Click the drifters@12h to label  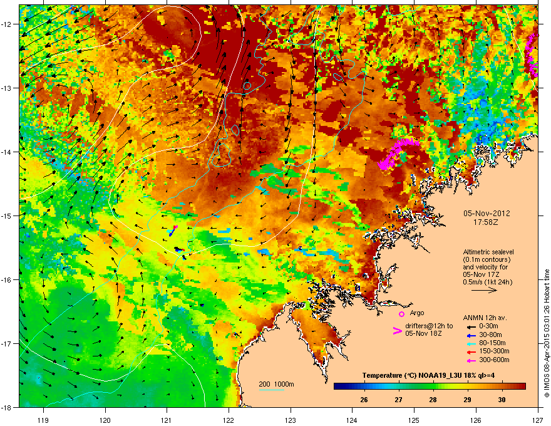(x=429, y=326)
